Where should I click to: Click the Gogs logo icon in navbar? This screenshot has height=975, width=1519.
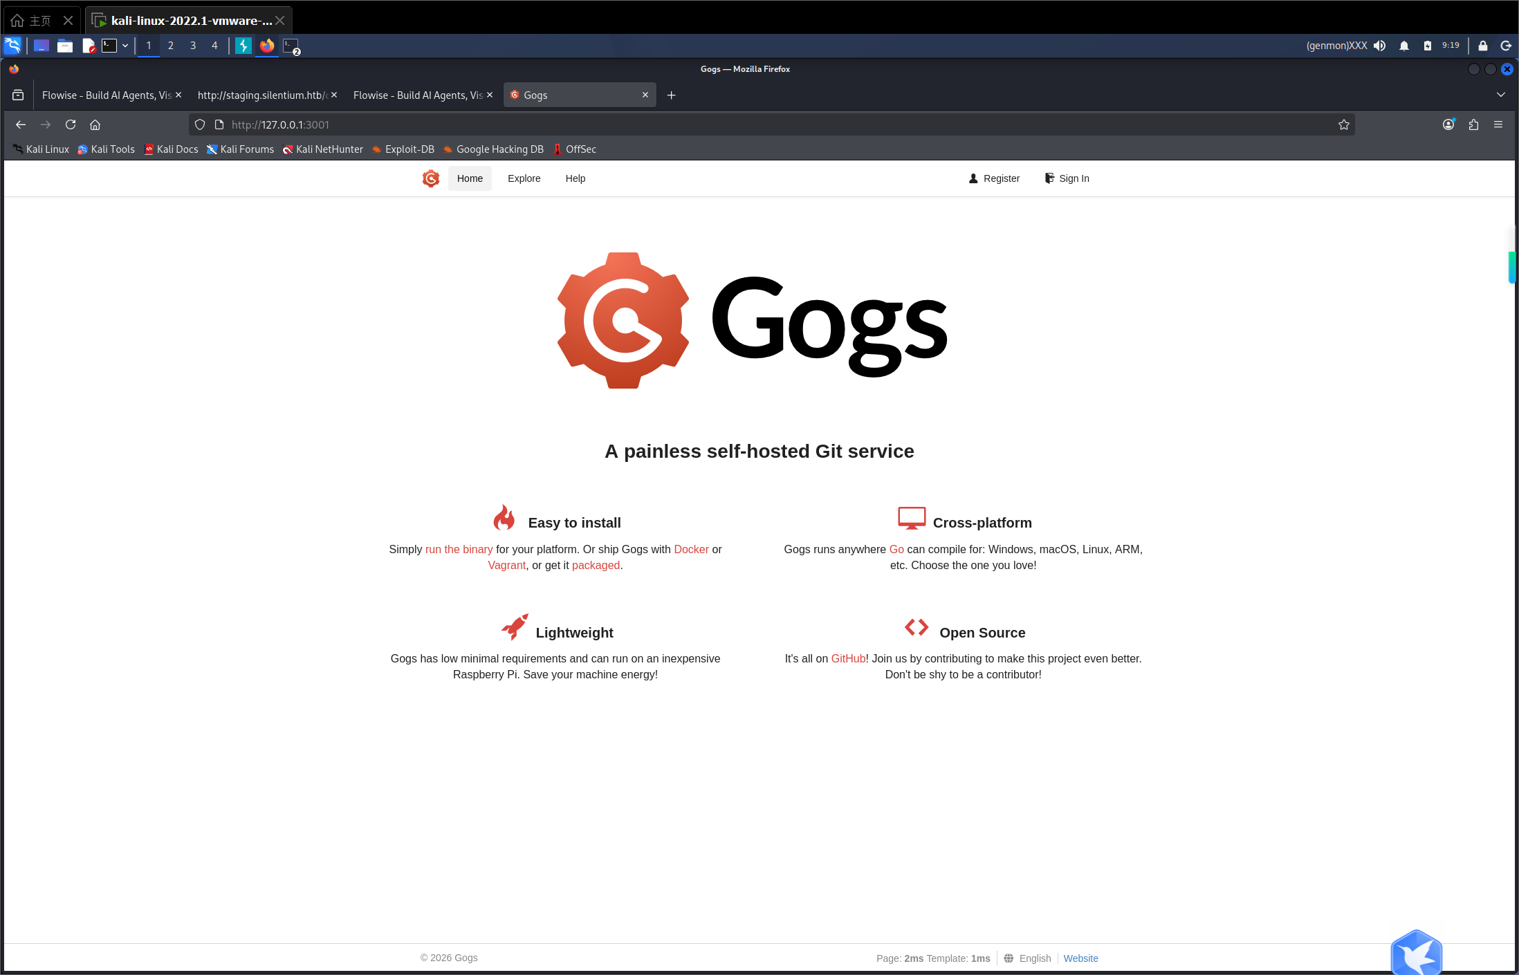(431, 178)
